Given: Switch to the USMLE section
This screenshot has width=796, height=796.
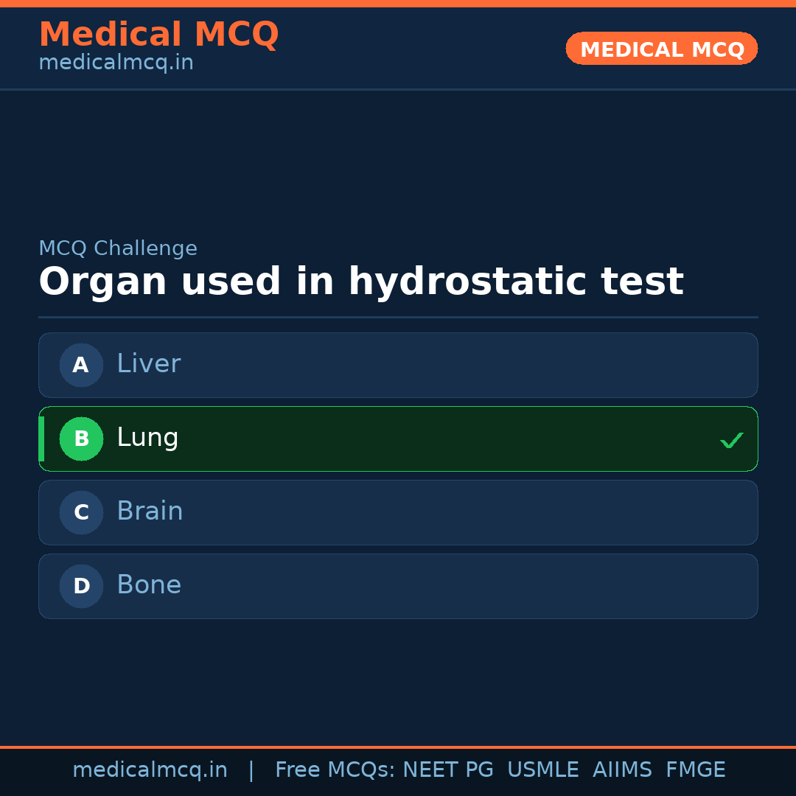Looking at the screenshot, I should point(543,769).
